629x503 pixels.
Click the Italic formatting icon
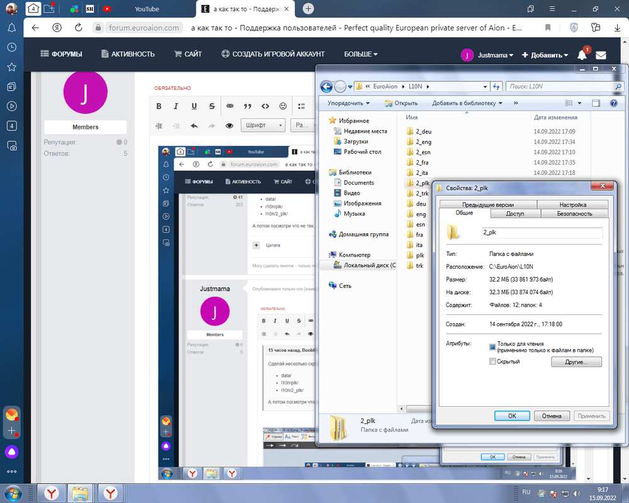point(176,106)
